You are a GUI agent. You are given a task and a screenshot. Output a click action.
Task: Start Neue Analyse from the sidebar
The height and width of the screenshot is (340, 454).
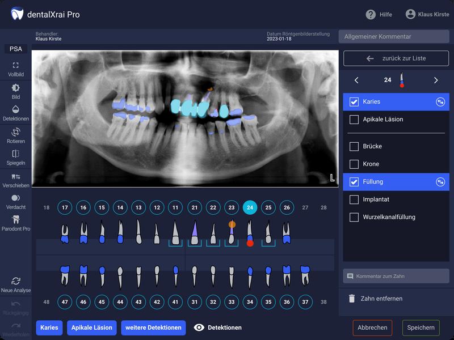pyautogui.click(x=15, y=284)
